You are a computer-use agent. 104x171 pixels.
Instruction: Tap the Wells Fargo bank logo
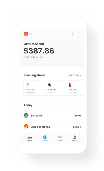[26, 34]
